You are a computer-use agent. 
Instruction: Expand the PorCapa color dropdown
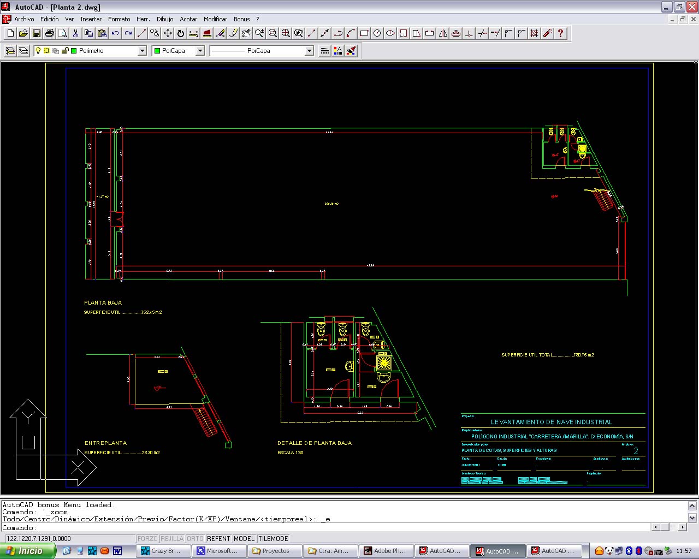click(200, 51)
